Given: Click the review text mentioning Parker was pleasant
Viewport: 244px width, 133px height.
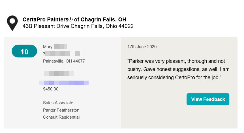Looking at the screenshot, I should coord(176,61).
